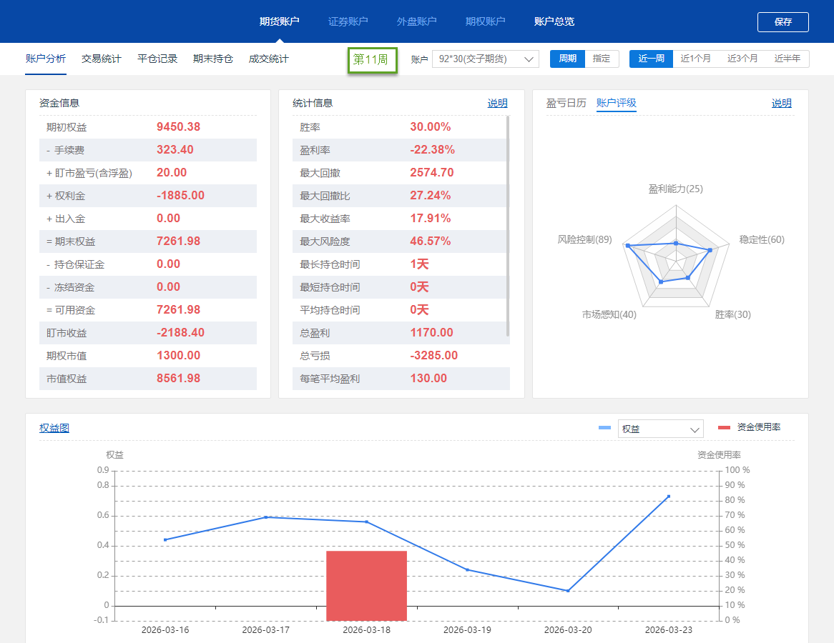Select the 近一周 time range
The width and height of the screenshot is (834, 643).
tap(651, 59)
